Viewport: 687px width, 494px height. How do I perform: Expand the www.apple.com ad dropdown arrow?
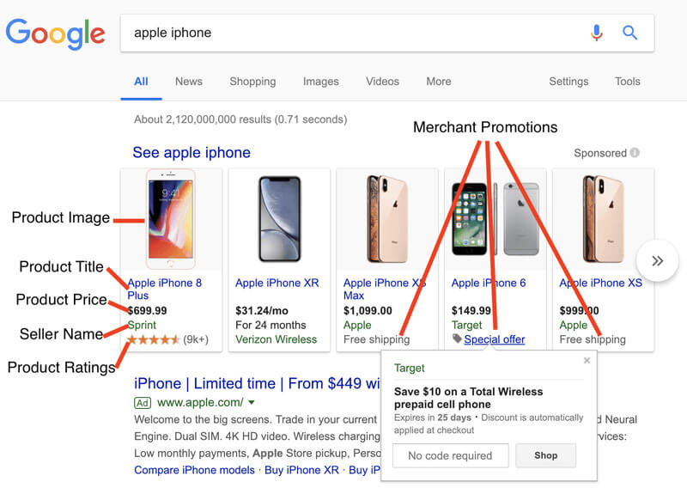tap(252, 402)
